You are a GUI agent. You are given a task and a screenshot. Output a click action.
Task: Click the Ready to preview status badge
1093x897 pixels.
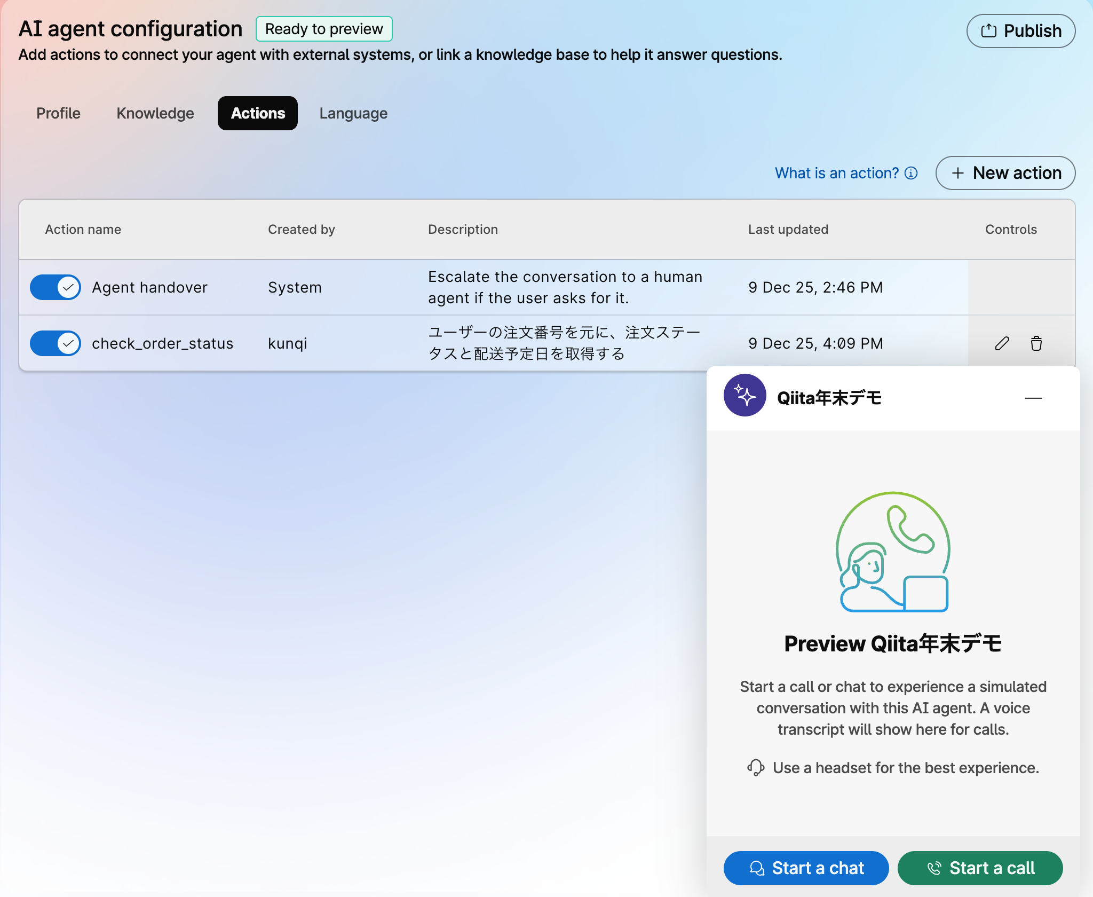324,29
